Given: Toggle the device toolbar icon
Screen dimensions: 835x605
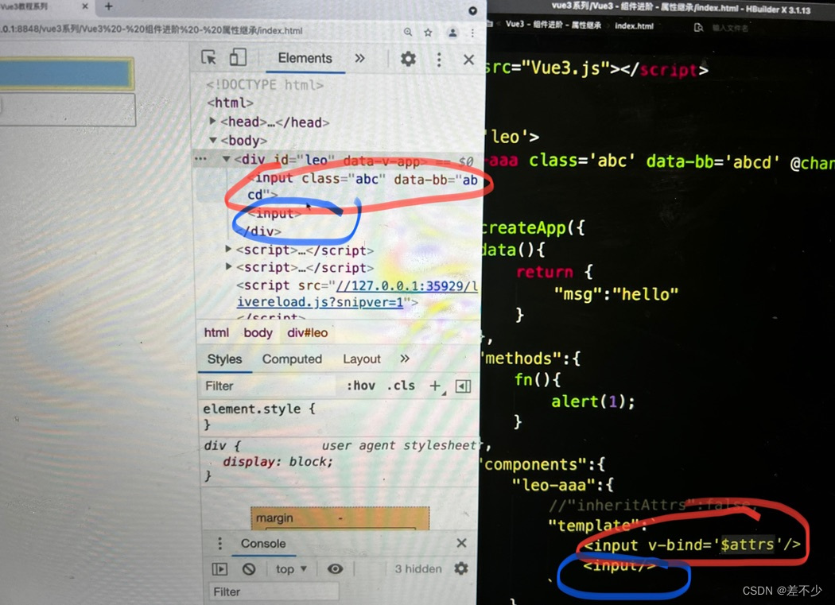Looking at the screenshot, I should coord(238,57).
